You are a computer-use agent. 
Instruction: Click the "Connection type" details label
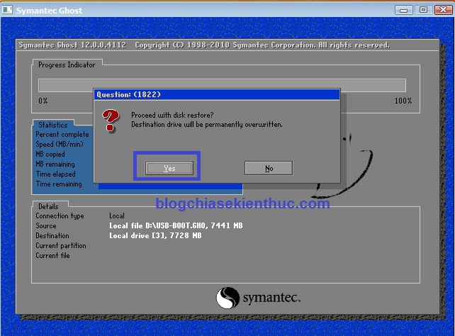60,216
